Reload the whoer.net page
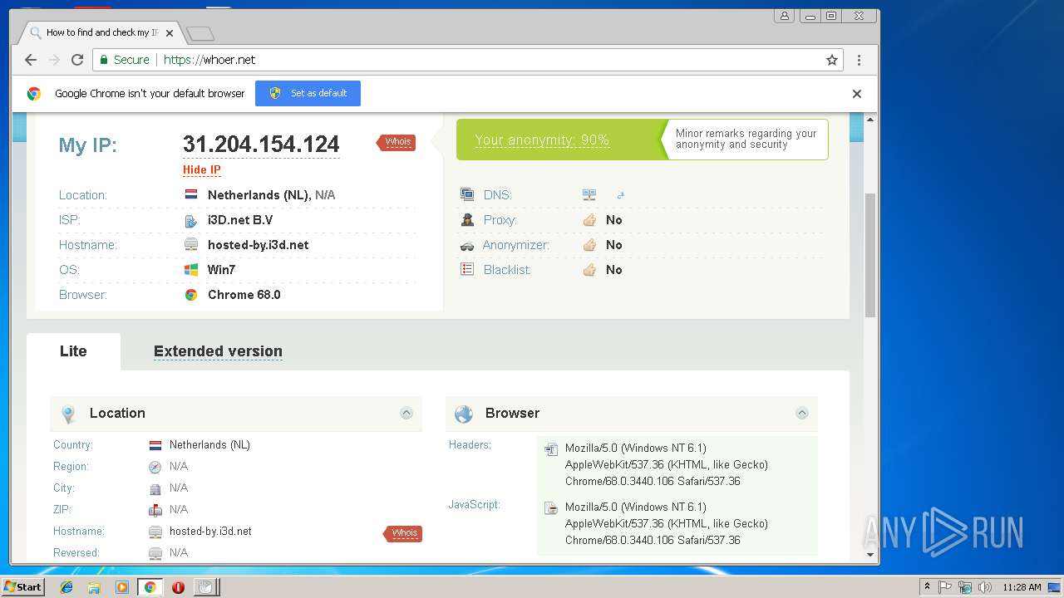The height and width of the screenshot is (598, 1064). tap(77, 60)
